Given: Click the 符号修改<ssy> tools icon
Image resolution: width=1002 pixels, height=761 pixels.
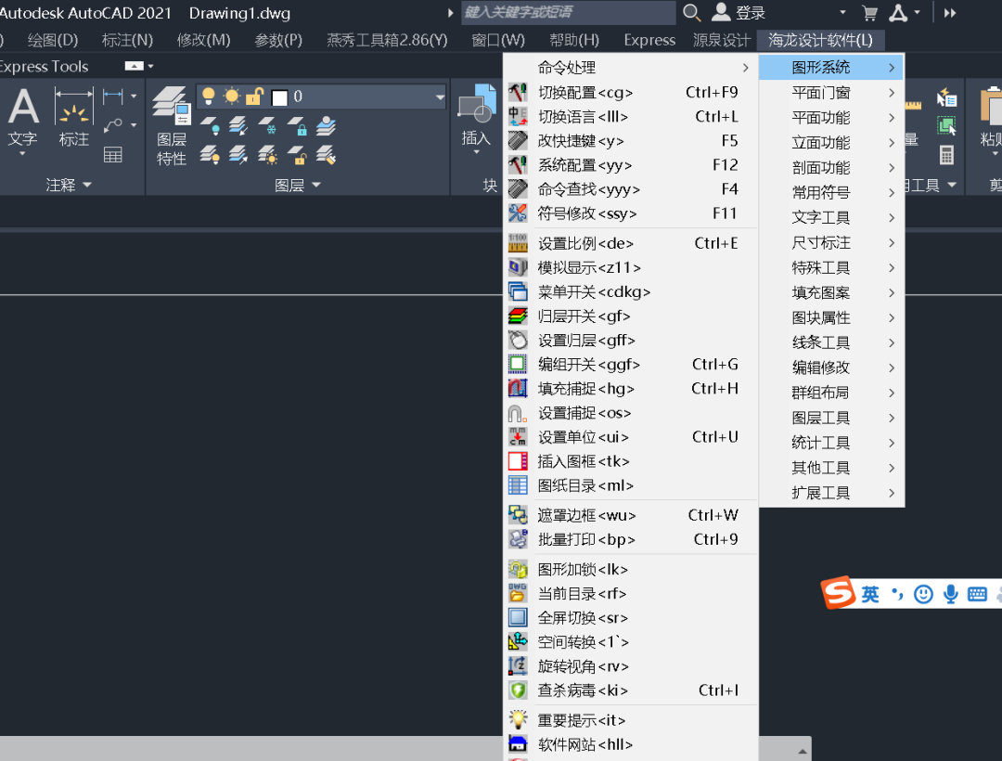Looking at the screenshot, I should 518,213.
